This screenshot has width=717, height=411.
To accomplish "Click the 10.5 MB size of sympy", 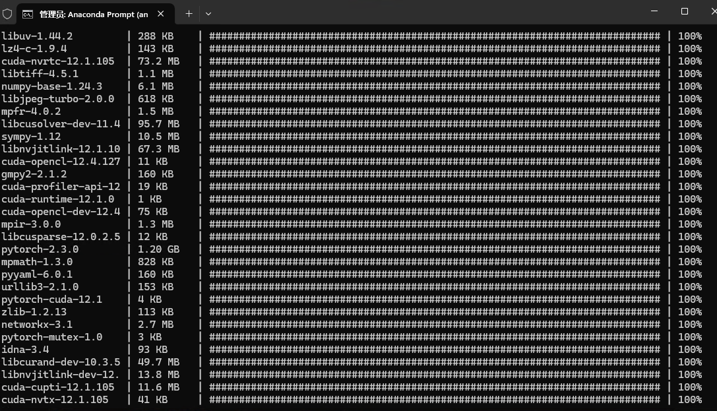I will click(159, 137).
